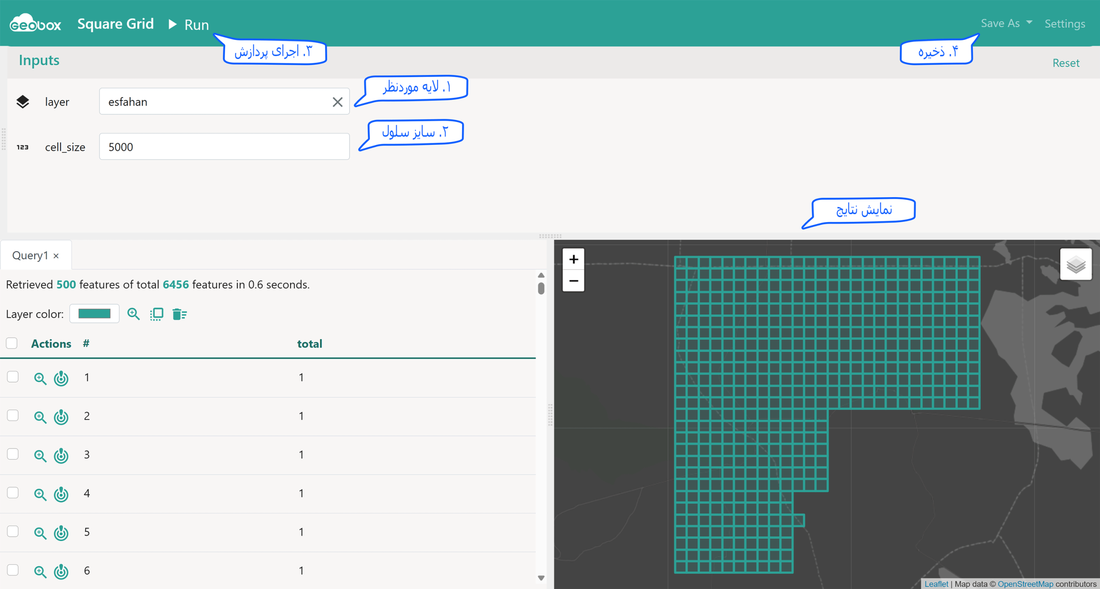Check the checkbox for row 1
This screenshot has height=589, width=1100.
[13, 377]
